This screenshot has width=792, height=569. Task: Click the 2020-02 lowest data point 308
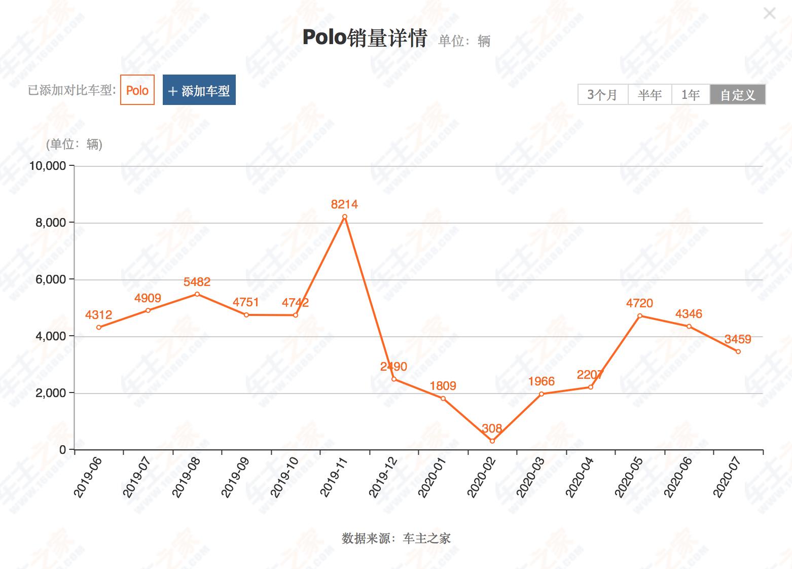(x=492, y=441)
